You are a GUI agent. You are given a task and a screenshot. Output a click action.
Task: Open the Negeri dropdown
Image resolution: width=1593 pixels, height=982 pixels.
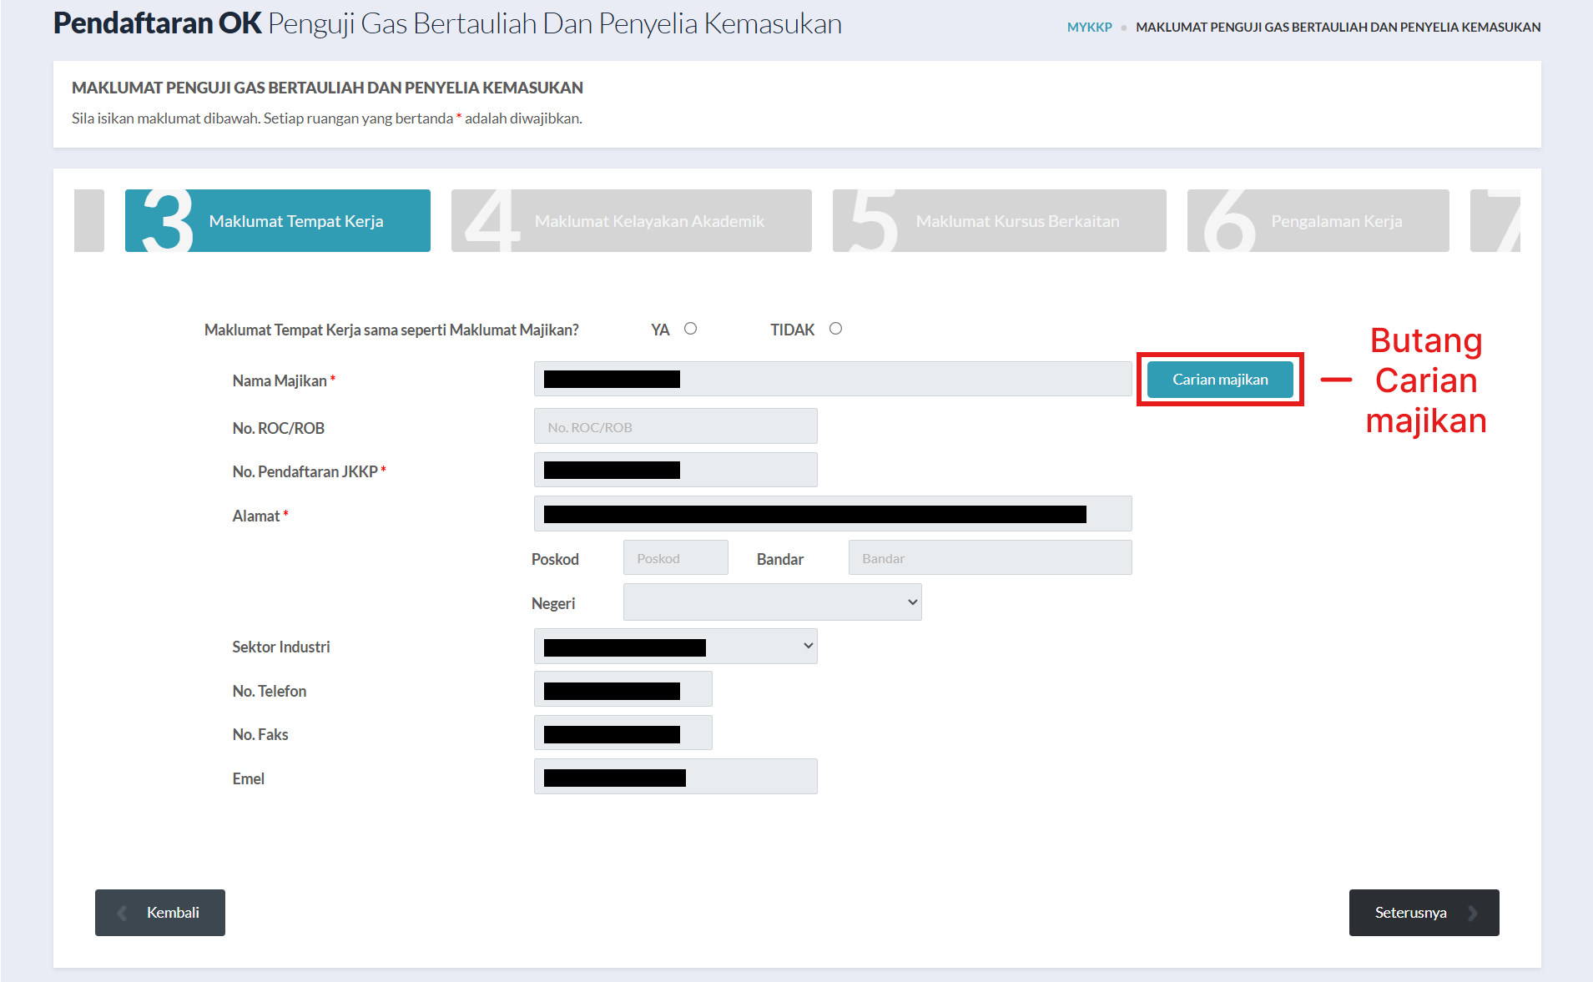[x=772, y=602]
